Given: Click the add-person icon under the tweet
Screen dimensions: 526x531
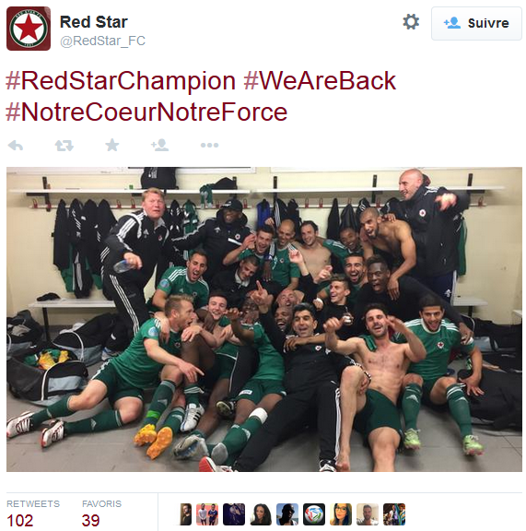Looking at the screenshot, I should click(x=159, y=145).
